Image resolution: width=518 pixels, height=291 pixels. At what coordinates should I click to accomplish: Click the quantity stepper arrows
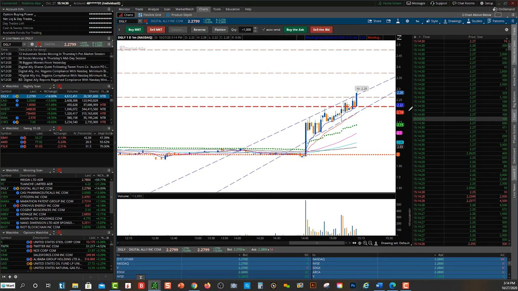[255, 30]
